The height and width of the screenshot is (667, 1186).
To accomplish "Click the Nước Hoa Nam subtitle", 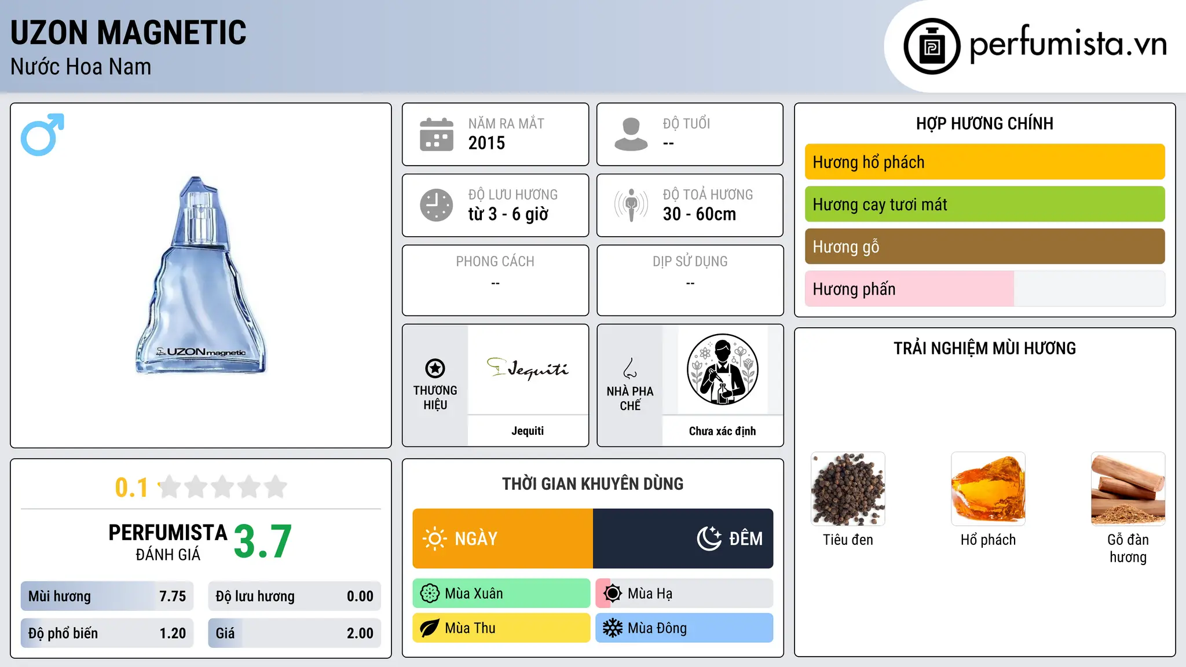I will click(x=81, y=67).
